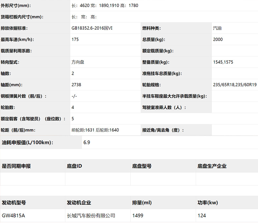Select the engine power value 124
This screenshot has width=258, height=223.
(x=202, y=216)
